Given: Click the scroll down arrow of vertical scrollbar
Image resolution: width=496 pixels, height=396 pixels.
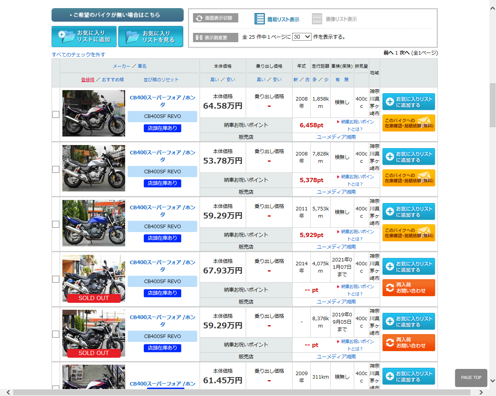Looking at the screenshot, I should pos(493,381).
